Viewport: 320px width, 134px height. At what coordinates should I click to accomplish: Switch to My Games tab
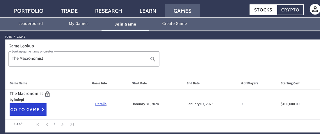coord(79,23)
